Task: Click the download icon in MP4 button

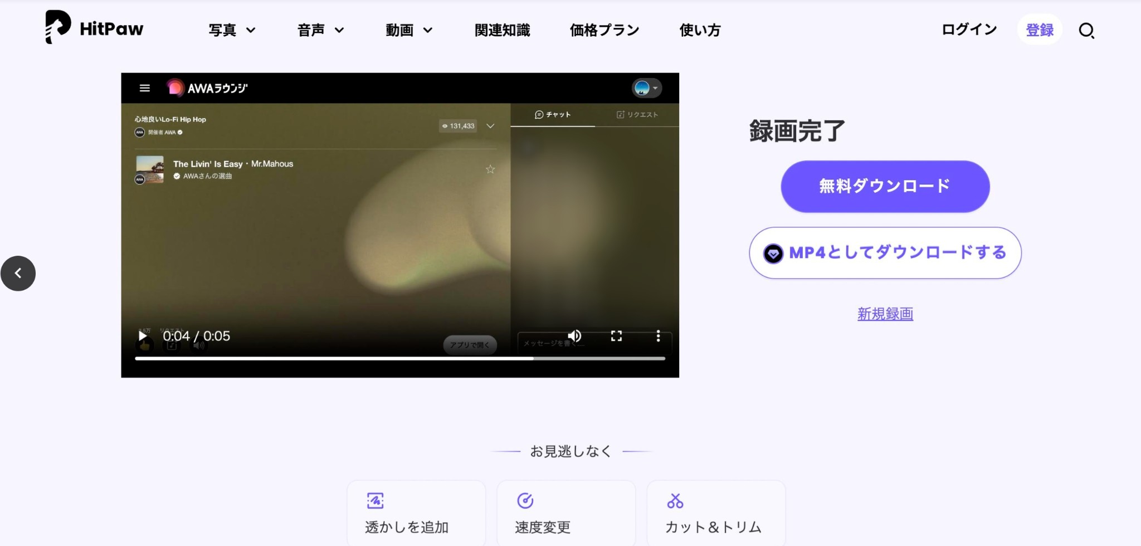Action: tap(773, 253)
